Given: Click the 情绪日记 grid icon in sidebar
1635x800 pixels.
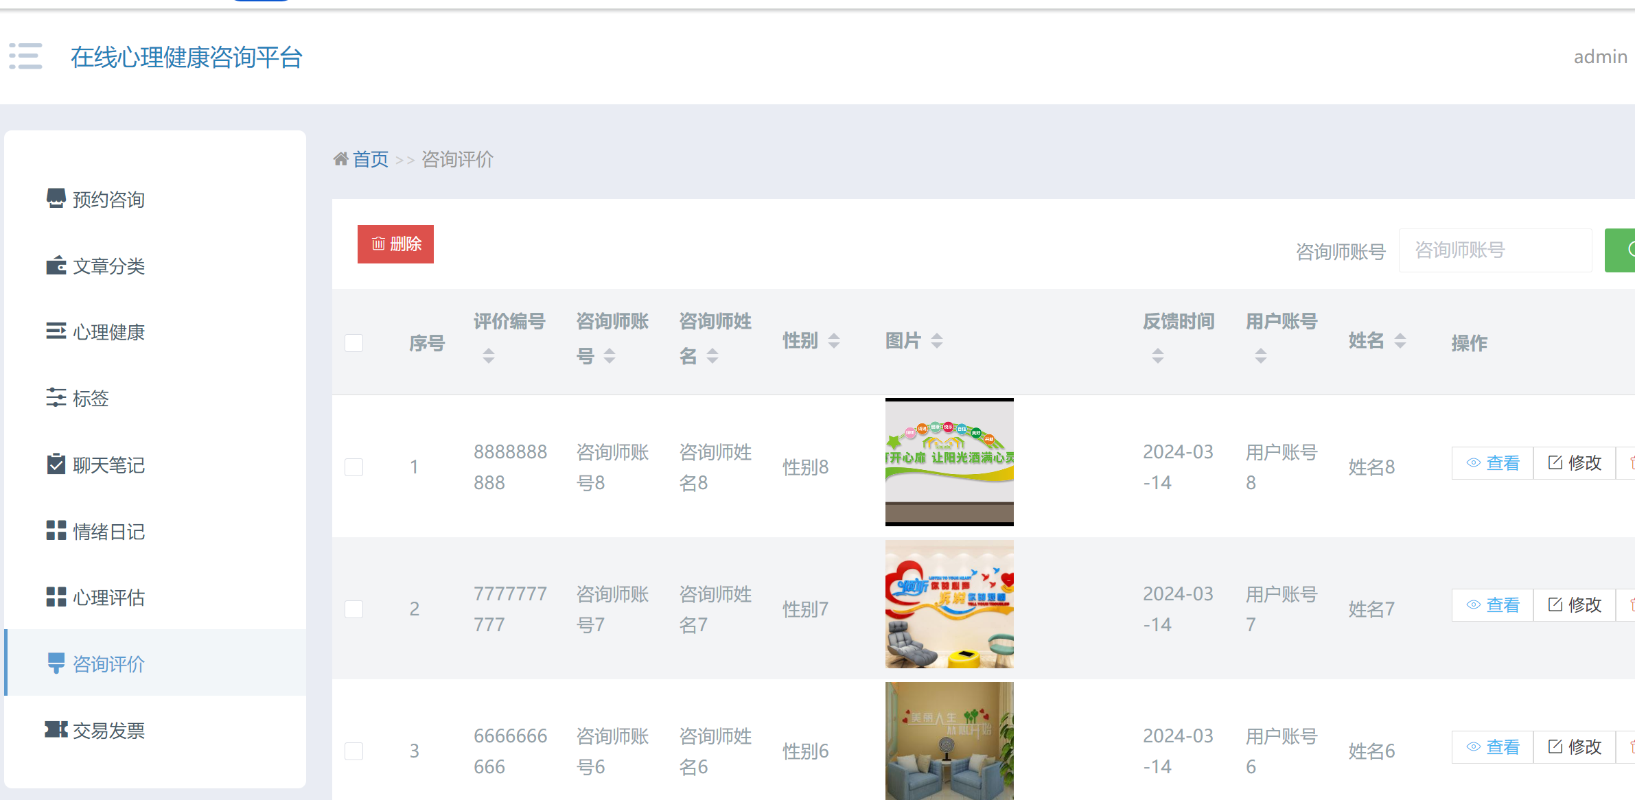Looking at the screenshot, I should pyautogui.click(x=56, y=531).
